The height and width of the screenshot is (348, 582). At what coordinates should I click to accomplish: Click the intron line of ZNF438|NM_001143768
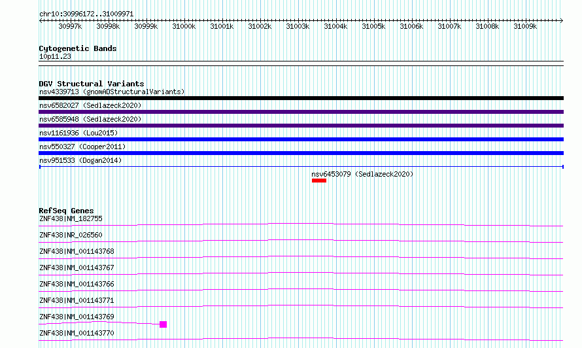301,257
